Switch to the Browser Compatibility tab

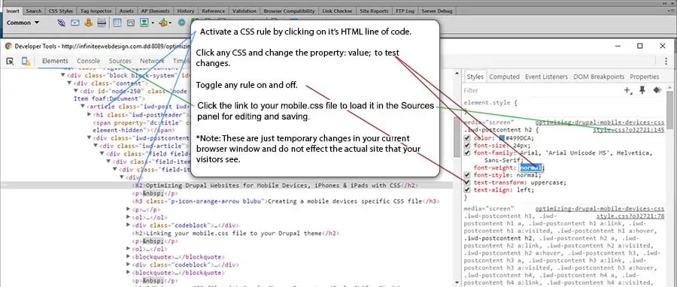[289, 11]
